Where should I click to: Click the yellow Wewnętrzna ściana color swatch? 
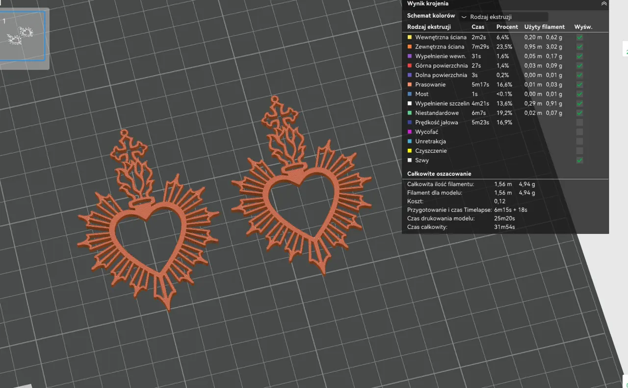410,37
